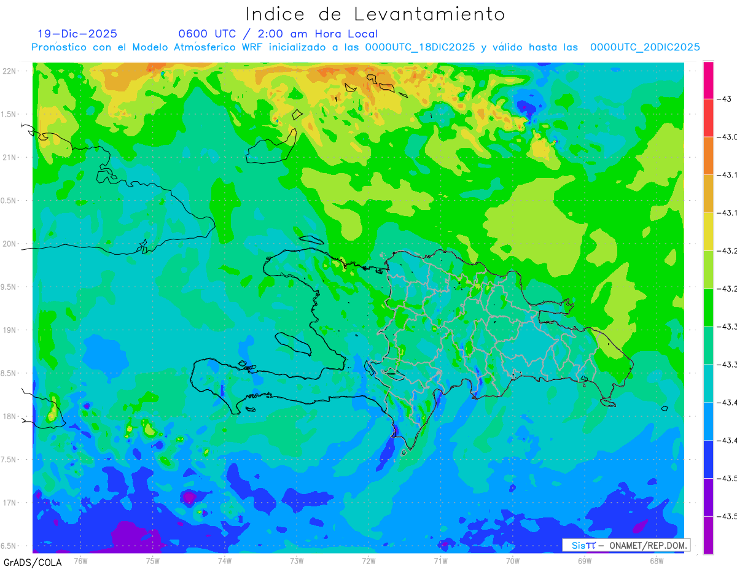Viewport: 737px width, 569px height.
Task: Click the '19N' latitude label
Action: [x=10, y=330]
